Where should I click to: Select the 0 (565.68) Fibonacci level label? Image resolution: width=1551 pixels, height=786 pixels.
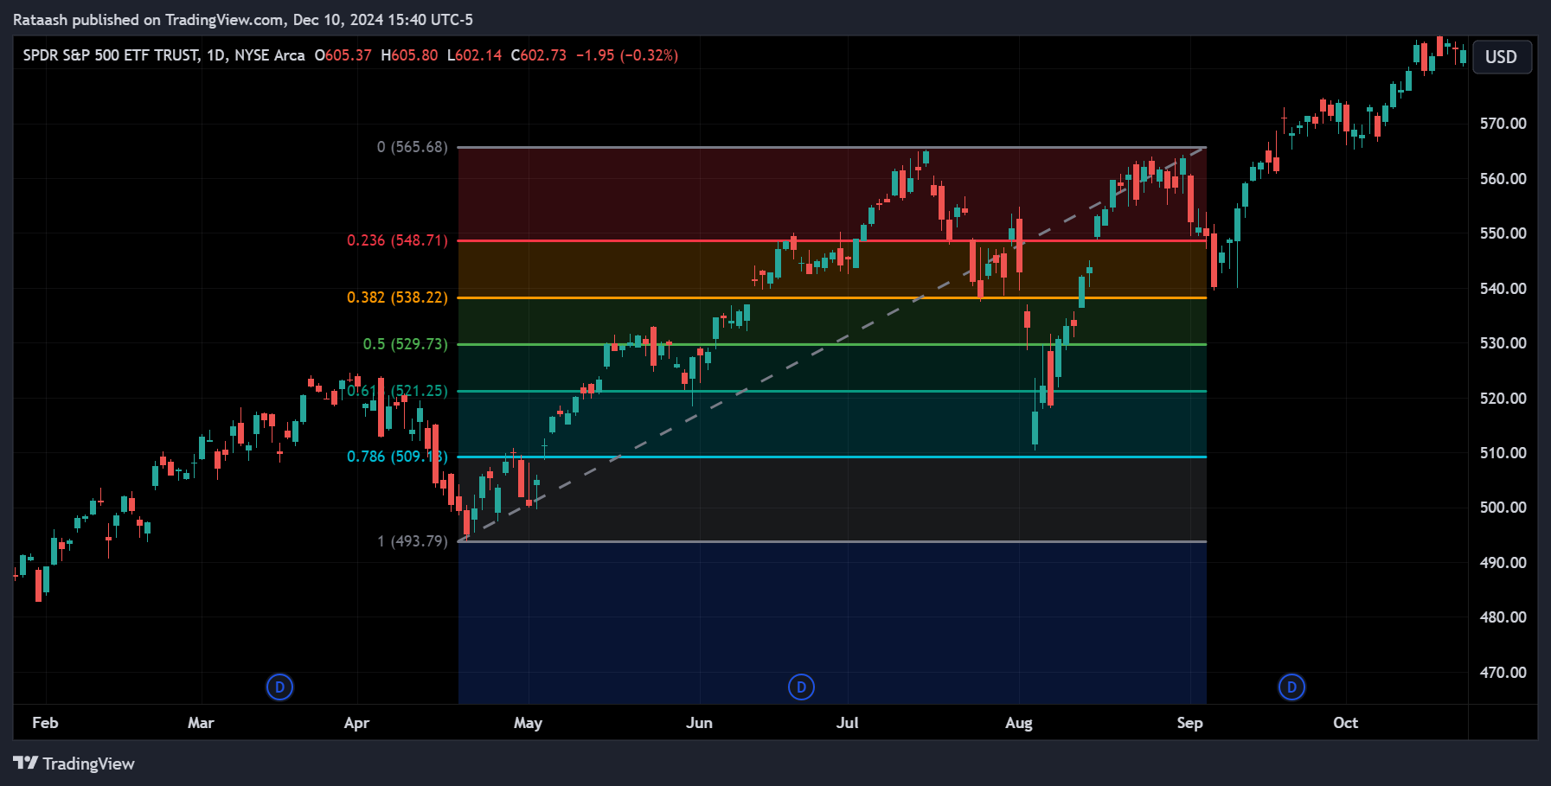click(413, 147)
